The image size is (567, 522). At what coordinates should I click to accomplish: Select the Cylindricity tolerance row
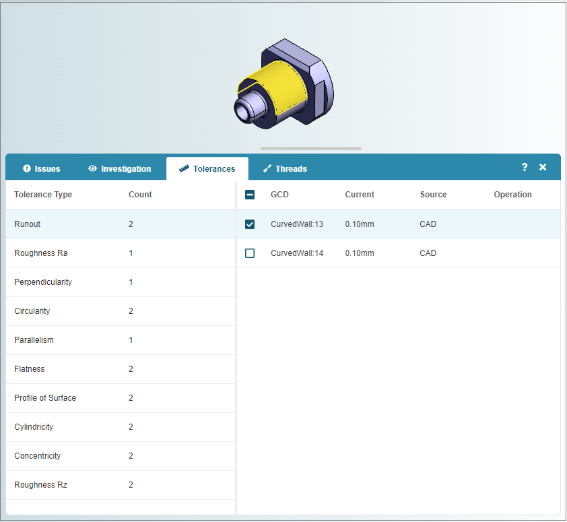[121, 427]
